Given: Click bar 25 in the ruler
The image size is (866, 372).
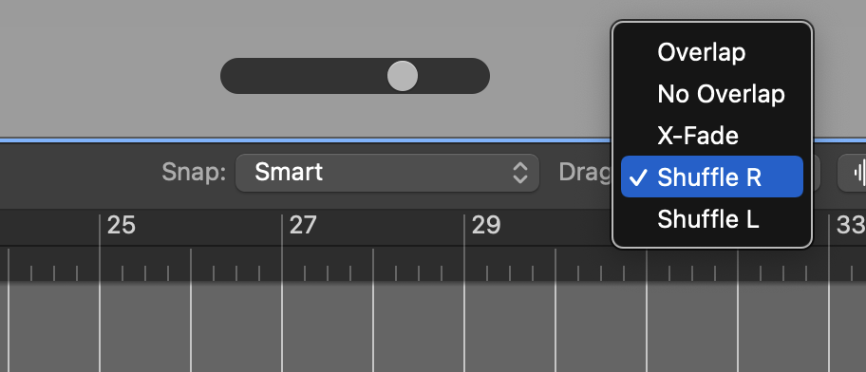Looking at the screenshot, I should pyautogui.click(x=121, y=225).
